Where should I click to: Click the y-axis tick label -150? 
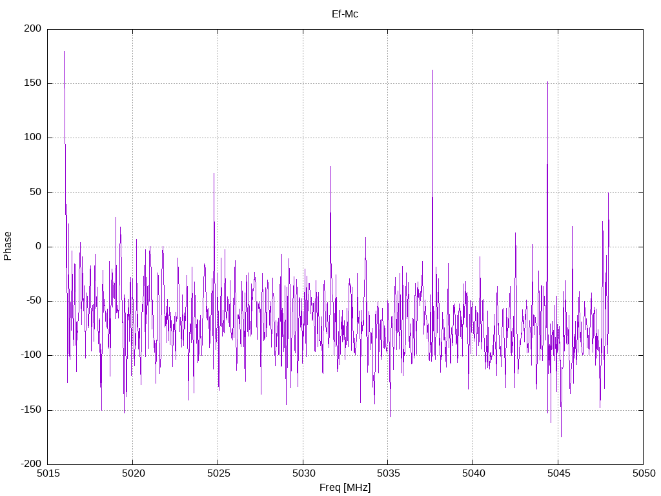[x=31, y=410]
